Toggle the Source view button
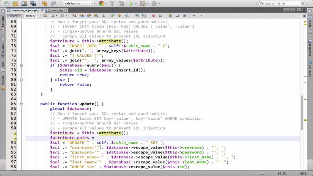This screenshot has width=313, height=176. pos(14,16)
